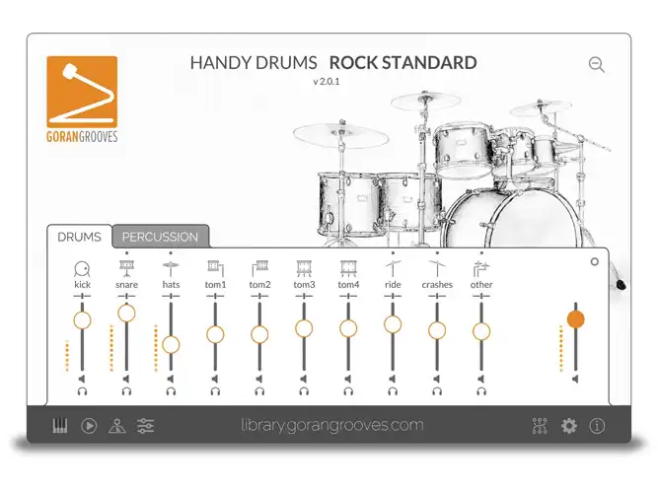Click the crashes pan control above fader

pos(437,296)
